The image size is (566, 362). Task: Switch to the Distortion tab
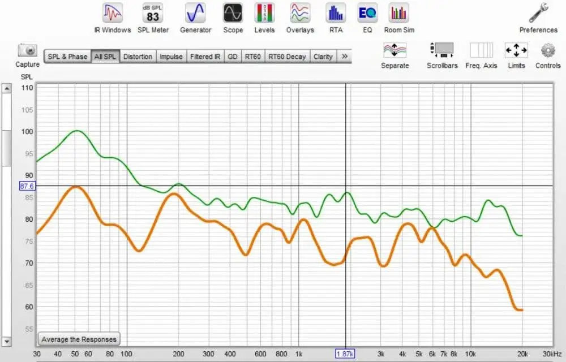click(138, 56)
